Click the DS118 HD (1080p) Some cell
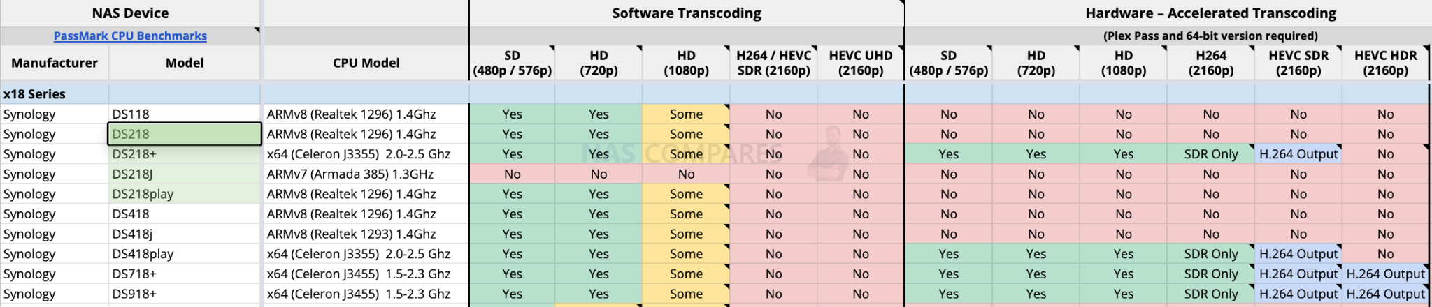This screenshot has height=307, width=1432. [x=686, y=114]
